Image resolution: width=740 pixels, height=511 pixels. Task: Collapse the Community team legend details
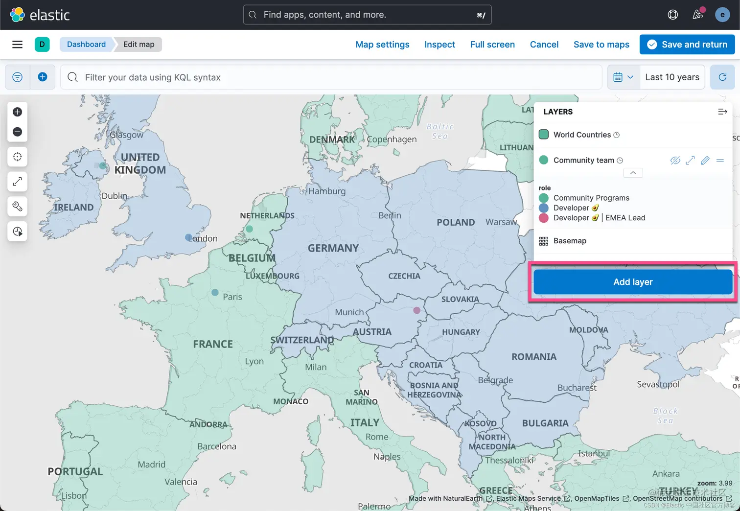click(633, 173)
